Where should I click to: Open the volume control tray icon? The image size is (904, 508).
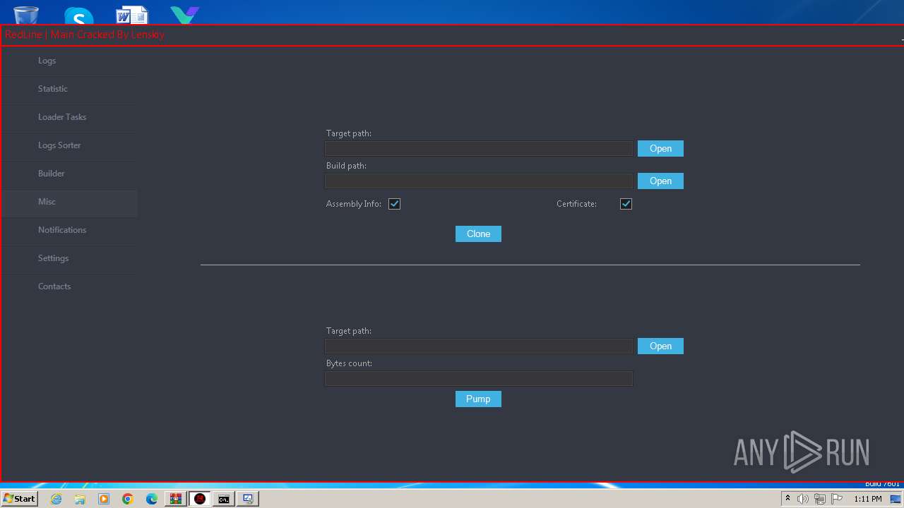coord(803,499)
